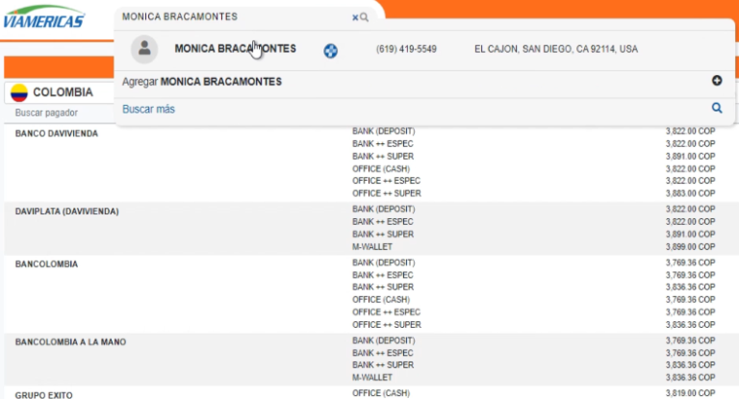Click inside the customer search field

[231, 17]
